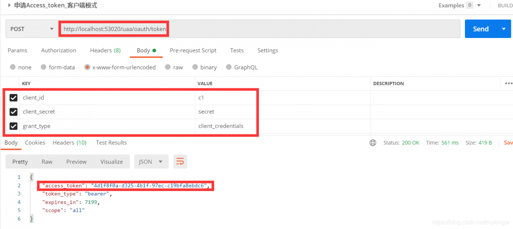Image resolution: width=513 pixels, height=229 pixels.
Task: Click the DESCRIPTION column header
Action: [388, 84]
